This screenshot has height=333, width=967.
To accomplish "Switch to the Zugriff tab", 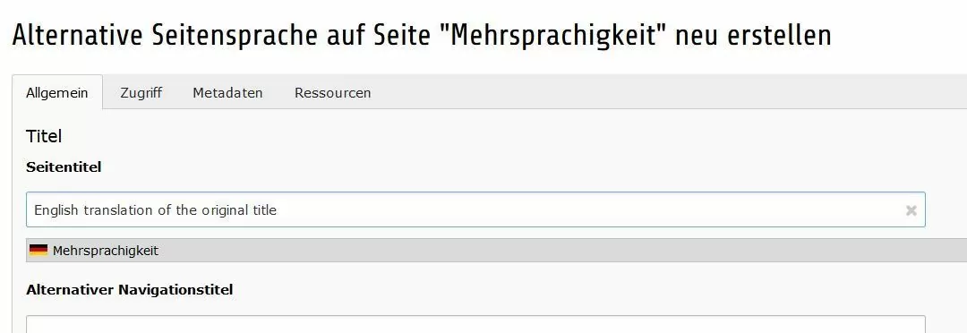I will click(x=141, y=92).
